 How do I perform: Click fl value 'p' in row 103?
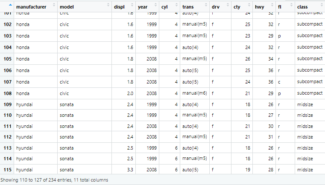click(279, 36)
